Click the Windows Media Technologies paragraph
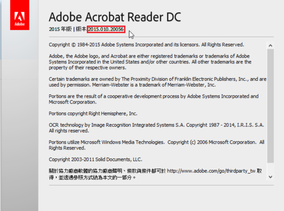 pos(157,145)
